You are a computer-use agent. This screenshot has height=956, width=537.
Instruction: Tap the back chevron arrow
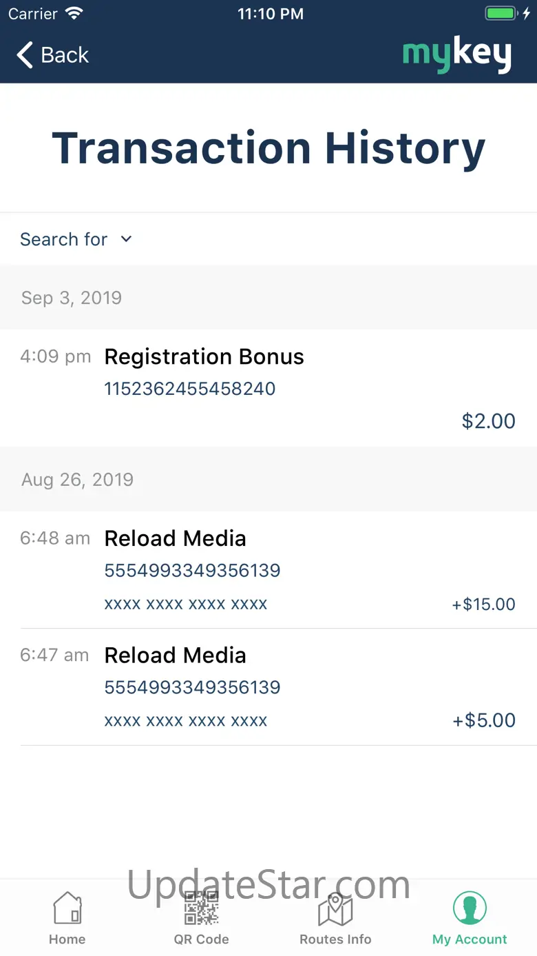[x=25, y=55]
